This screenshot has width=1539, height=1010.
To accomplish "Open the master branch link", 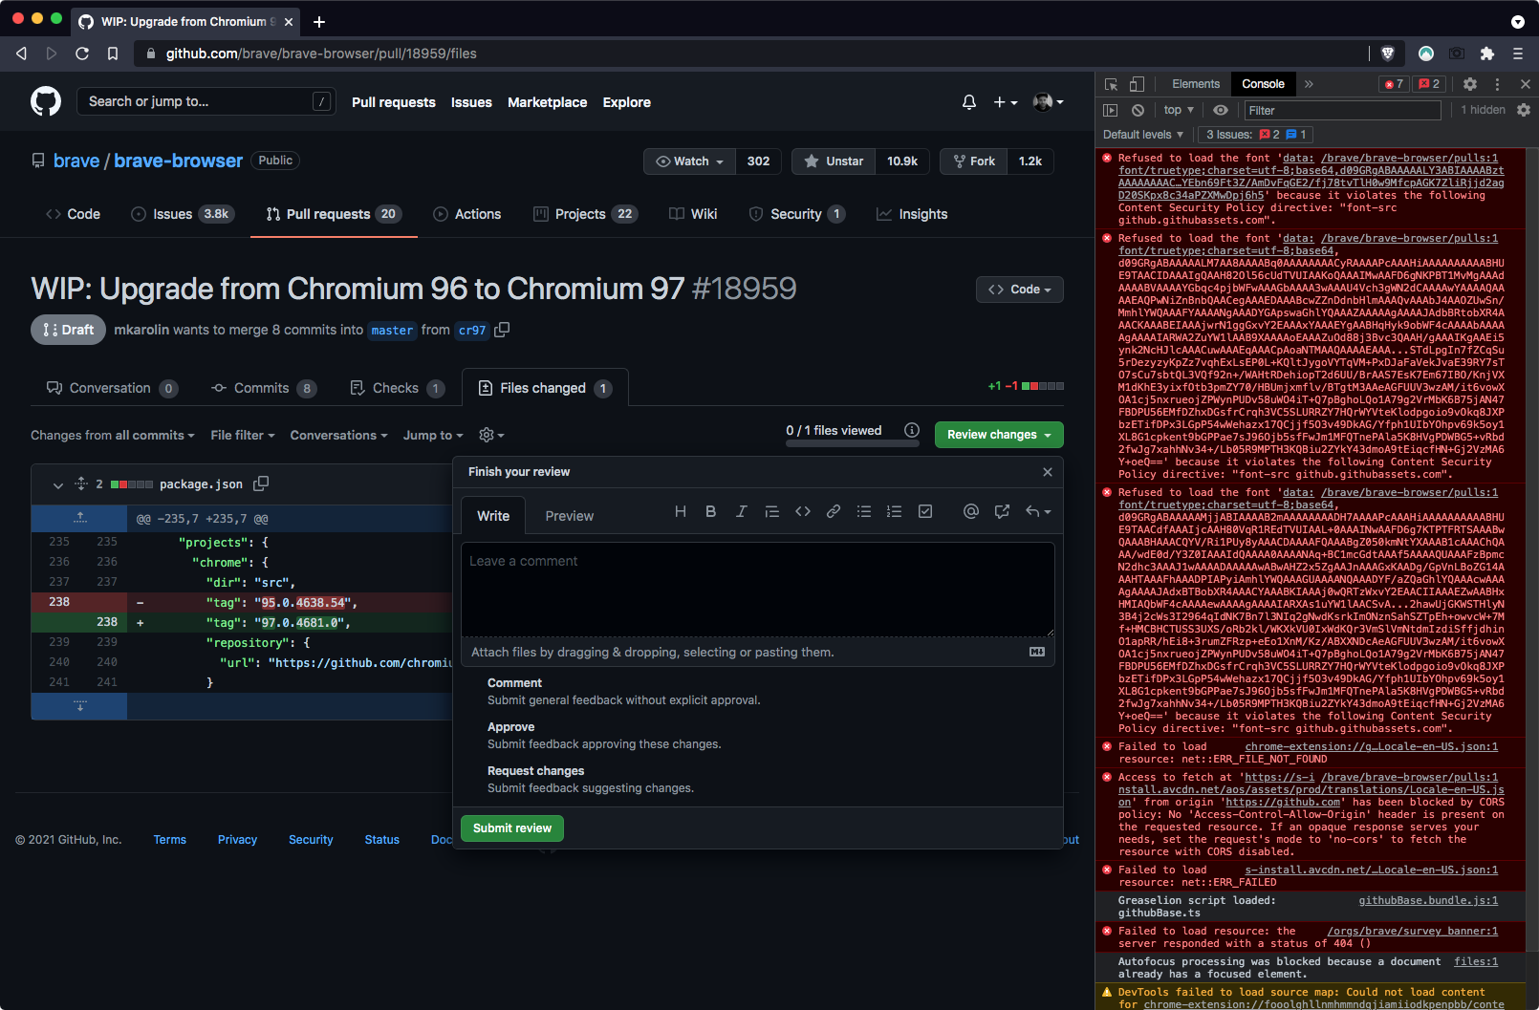I will (392, 331).
